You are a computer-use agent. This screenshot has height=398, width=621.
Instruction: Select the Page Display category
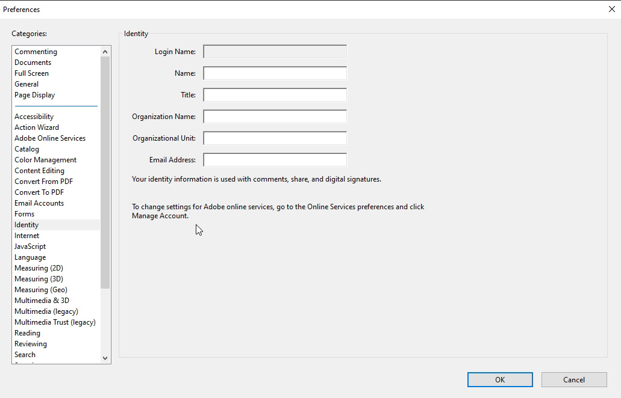tap(34, 94)
